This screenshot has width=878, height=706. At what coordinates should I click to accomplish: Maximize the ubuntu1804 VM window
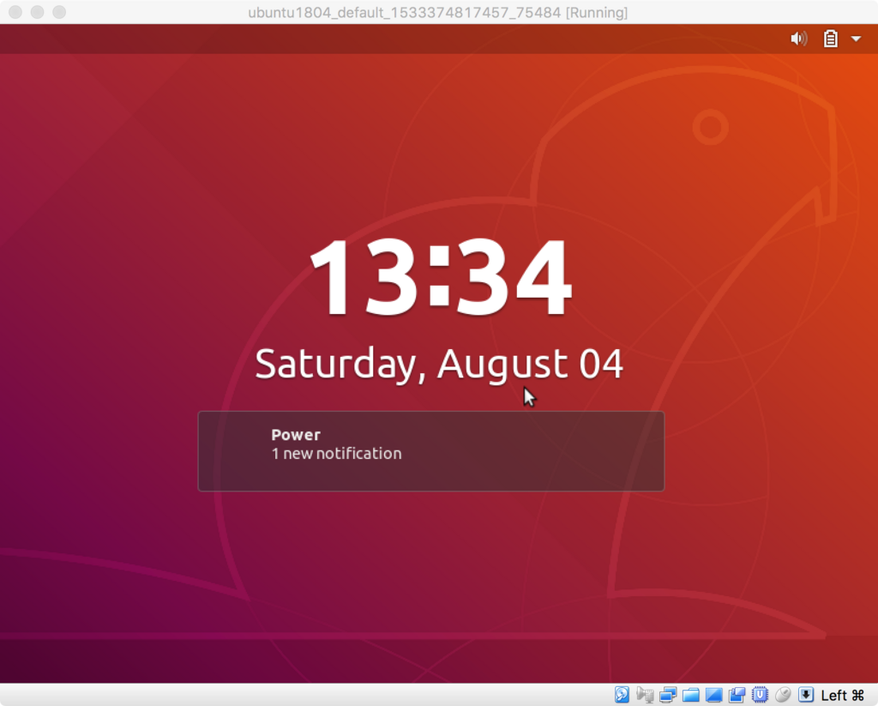(x=59, y=12)
